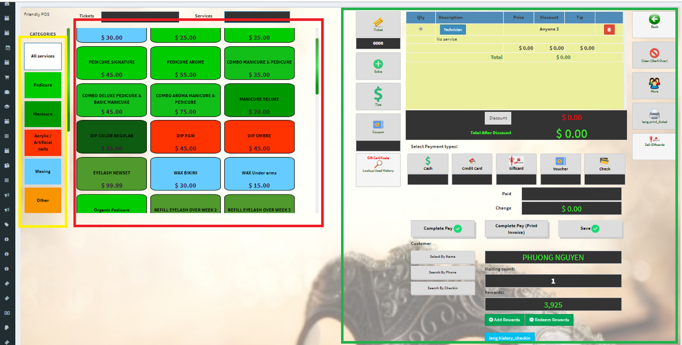Switch to Acrylic / Artificial nails category
The width and height of the screenshot is (682, 345).
(x=43, y=142)
